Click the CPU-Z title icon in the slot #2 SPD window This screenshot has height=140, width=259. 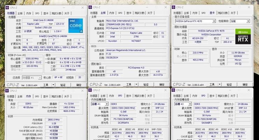173,90
